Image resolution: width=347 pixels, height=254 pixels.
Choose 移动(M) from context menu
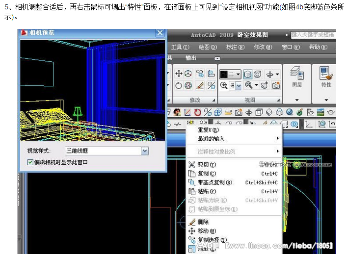pyautogui.click(x=234, y=231)
